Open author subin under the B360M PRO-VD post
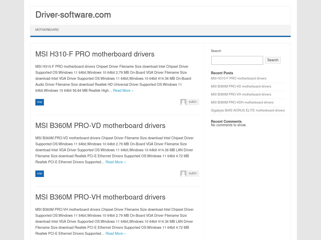 193,173
